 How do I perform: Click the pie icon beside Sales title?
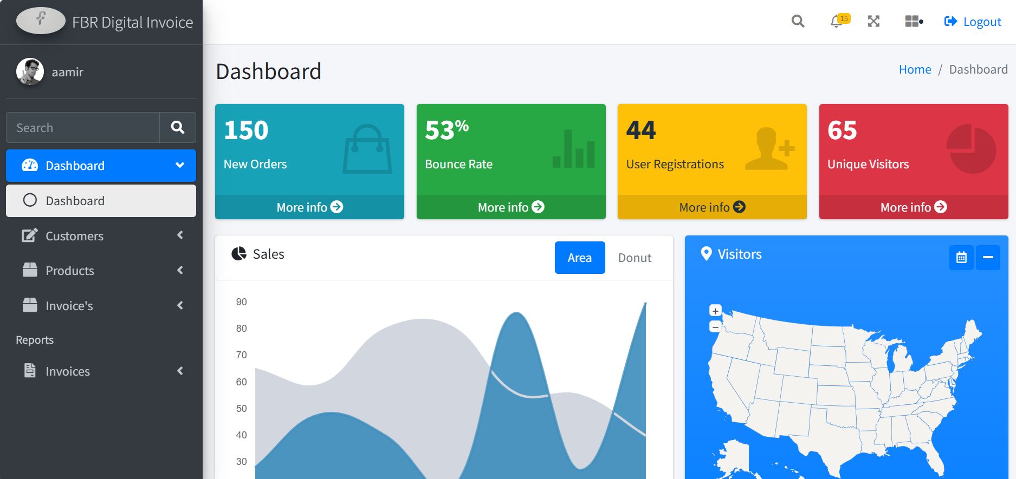[x=239, y=253]
